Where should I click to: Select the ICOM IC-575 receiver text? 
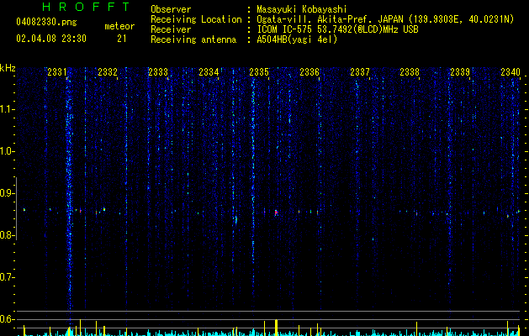[x=337, y=29]
